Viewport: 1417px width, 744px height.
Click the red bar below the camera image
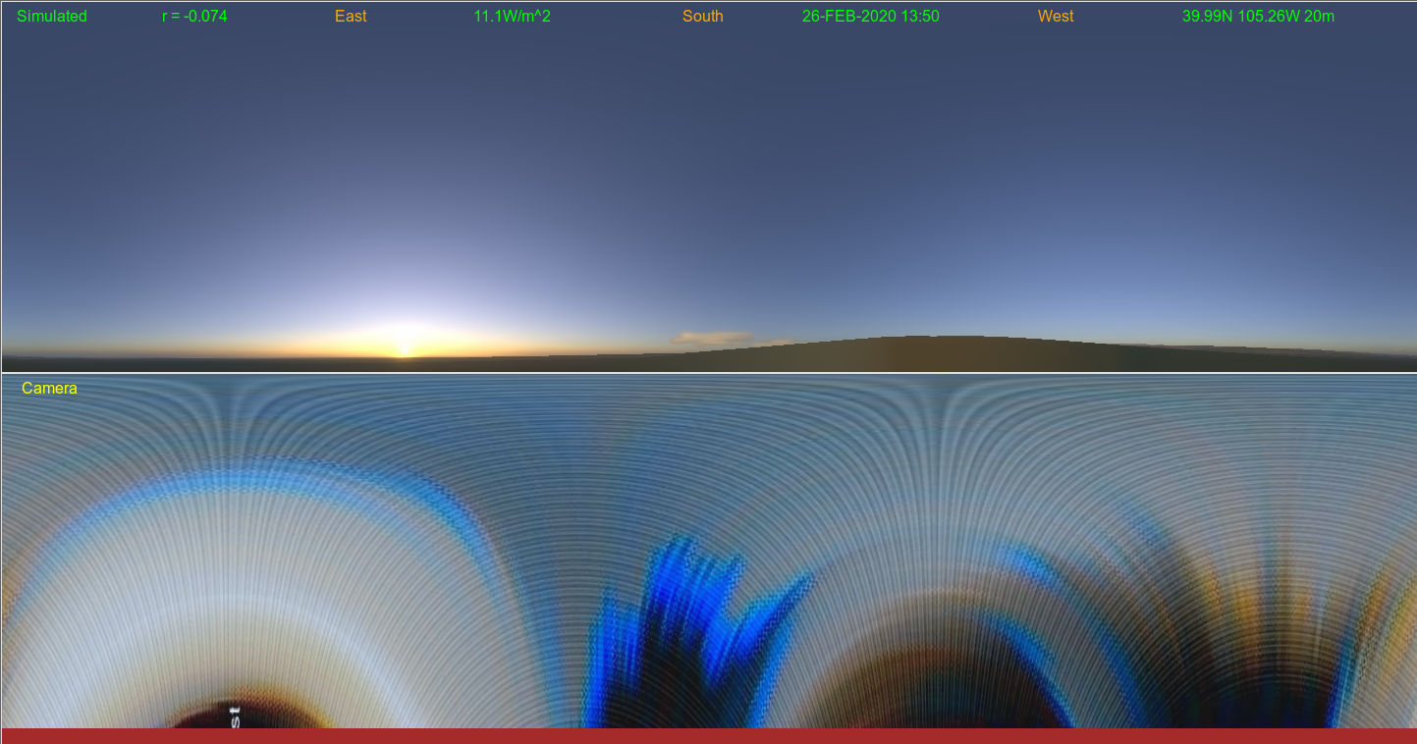pyautogui.click(x=708, y=736)
